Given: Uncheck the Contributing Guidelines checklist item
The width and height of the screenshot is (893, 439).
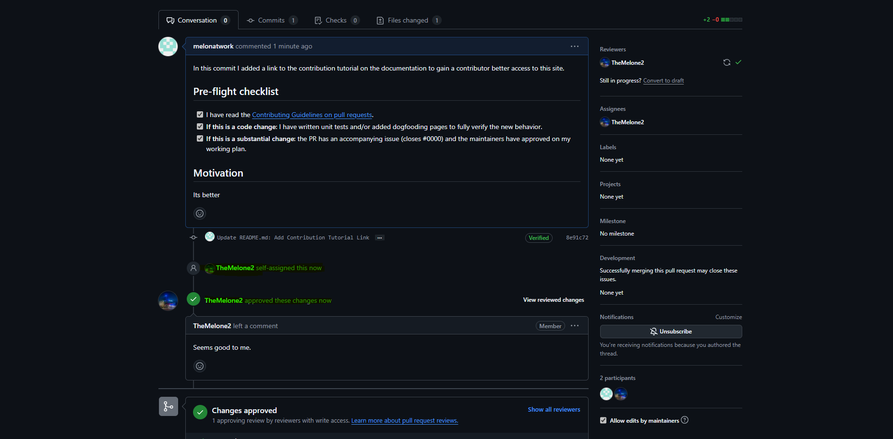Looking at the screenshot, I should click(200, 115).
